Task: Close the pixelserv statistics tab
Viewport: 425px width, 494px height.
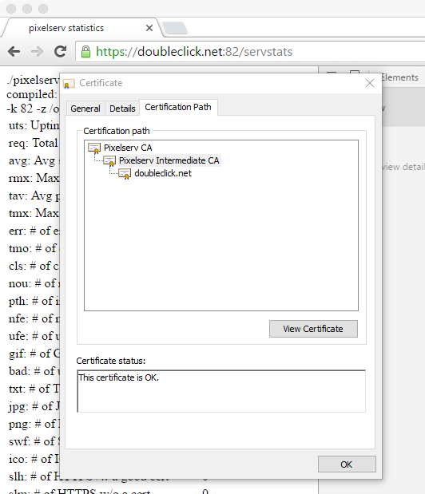Action: pyautogui.click(x=149, y=28)
